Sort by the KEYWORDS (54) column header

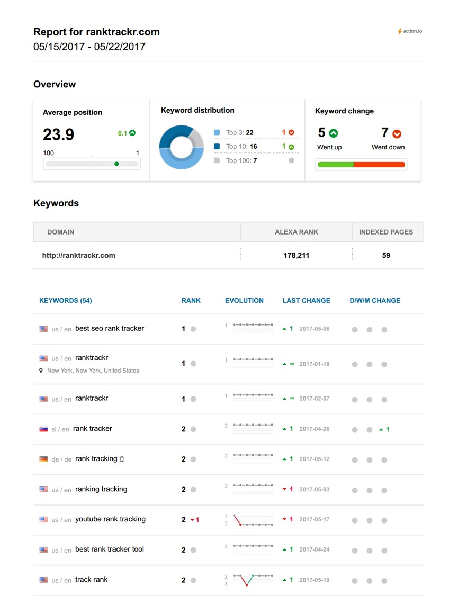coord(65,300)
